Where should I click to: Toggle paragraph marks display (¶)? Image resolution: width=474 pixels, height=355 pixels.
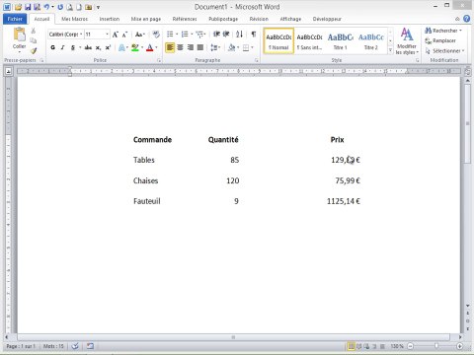(x=254, y=34)
